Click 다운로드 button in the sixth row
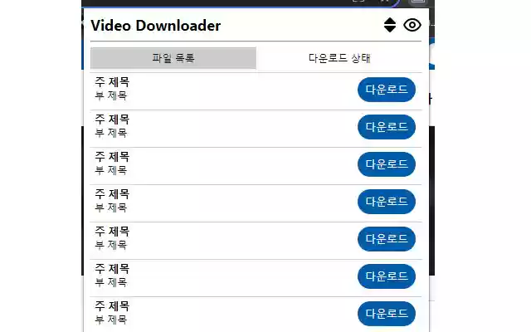The width and height of the screenshot is (531, 332). pyautogui.click(x=387, y=276)
